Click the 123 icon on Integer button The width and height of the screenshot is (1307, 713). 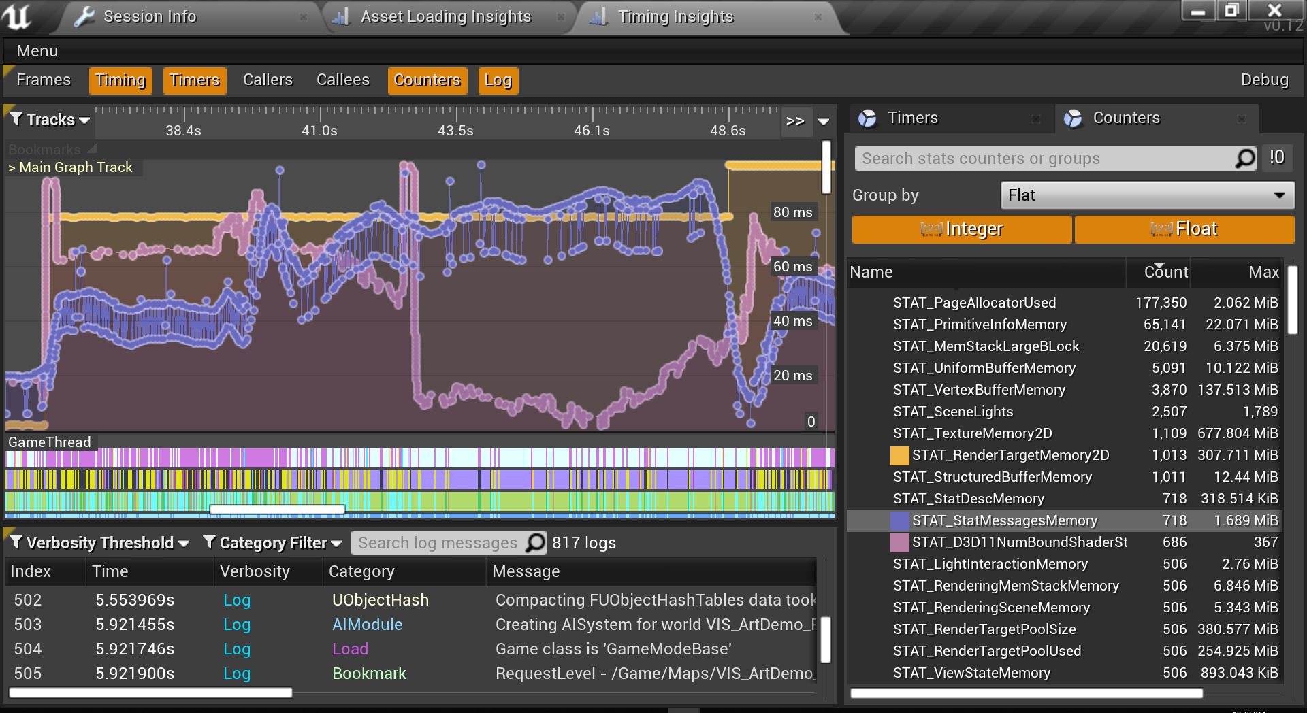(x=931, y=229)
